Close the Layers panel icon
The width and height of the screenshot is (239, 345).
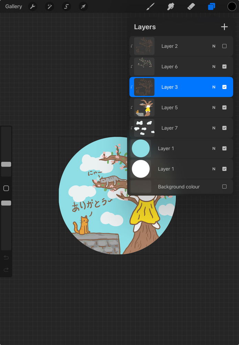[x=211, y=7]
